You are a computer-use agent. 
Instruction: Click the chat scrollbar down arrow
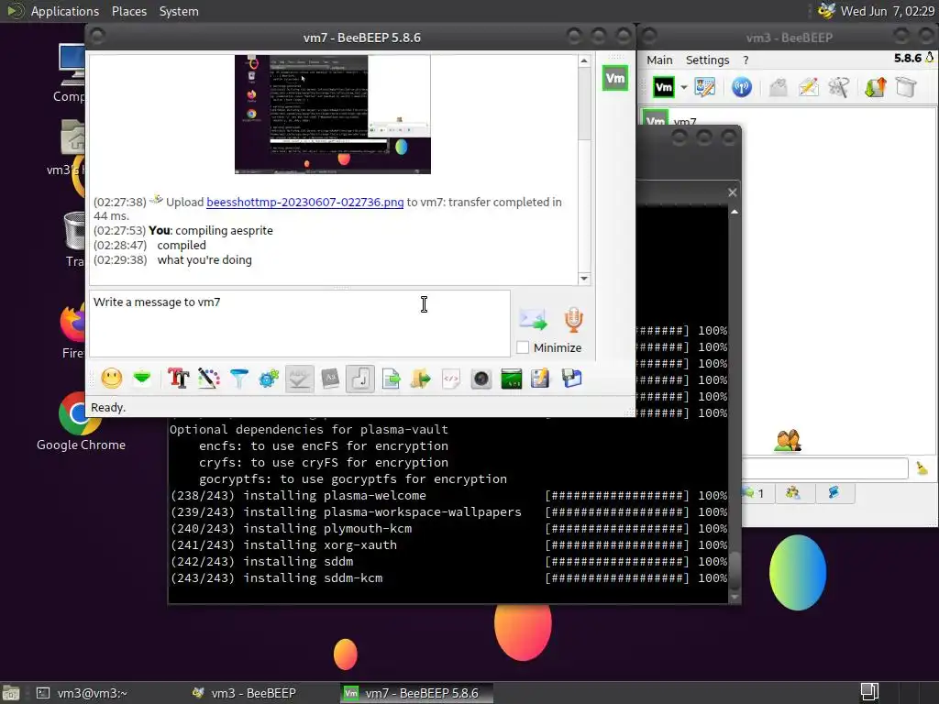(584, 279)
